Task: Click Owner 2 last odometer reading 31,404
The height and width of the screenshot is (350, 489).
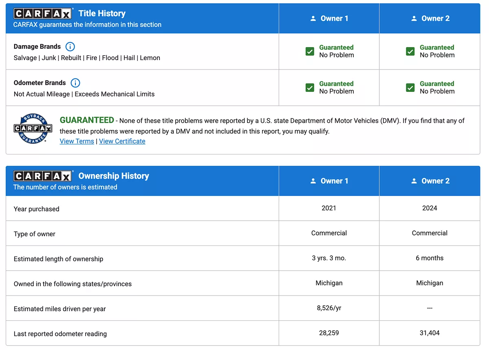Action: coord(430,333)
